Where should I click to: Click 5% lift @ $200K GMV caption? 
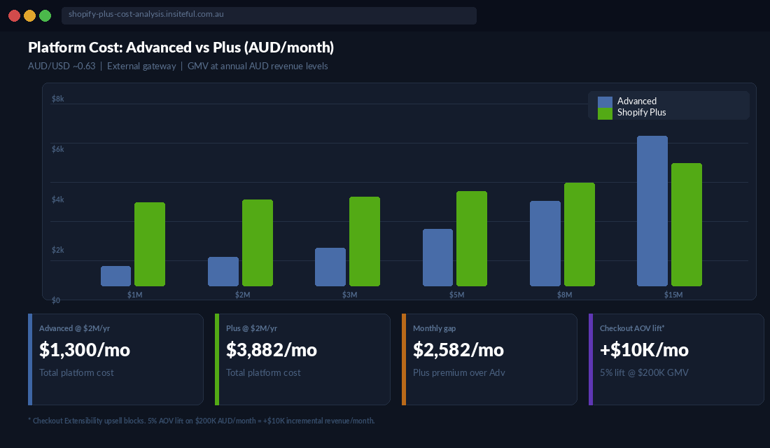click(x=644, y=372)
